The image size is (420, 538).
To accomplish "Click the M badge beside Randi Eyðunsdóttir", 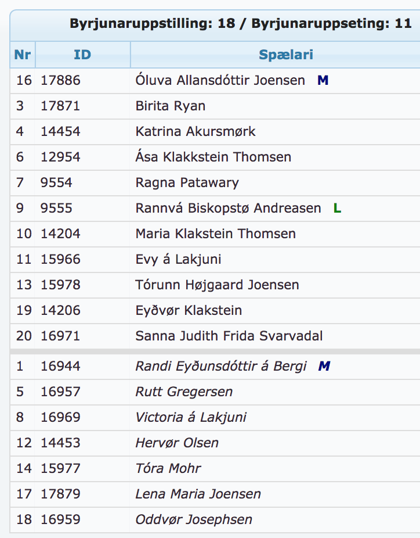I will [x=324, y=366].
